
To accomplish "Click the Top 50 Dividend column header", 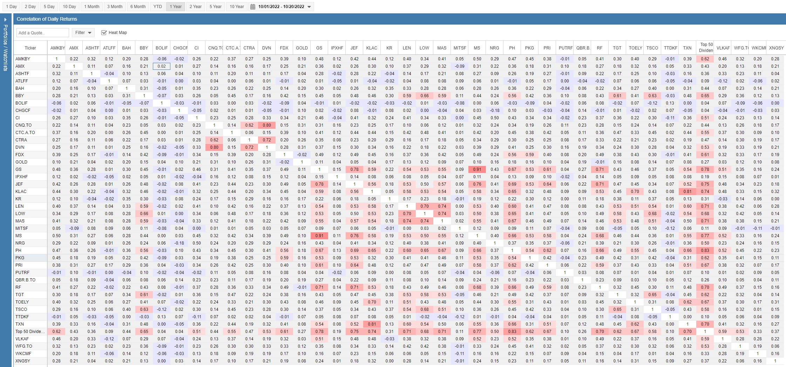I will coord(705,48).
